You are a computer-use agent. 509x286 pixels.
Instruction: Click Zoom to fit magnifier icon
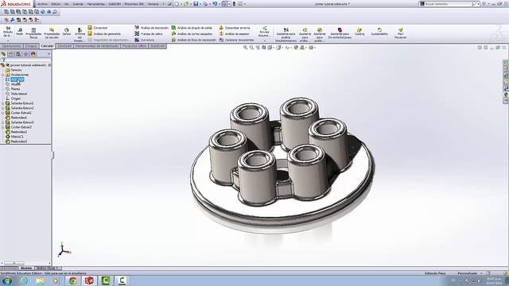pyautogui.click(x=246, y=48)
